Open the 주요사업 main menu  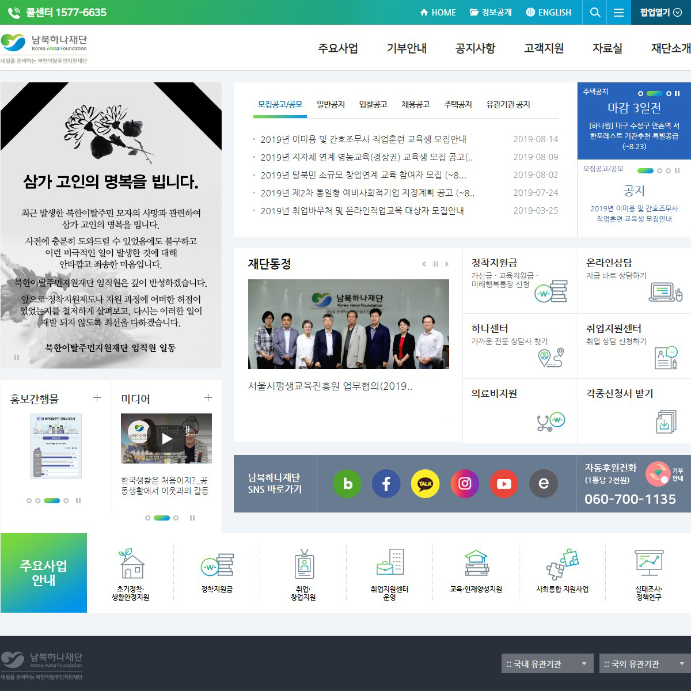click(338, 48)
